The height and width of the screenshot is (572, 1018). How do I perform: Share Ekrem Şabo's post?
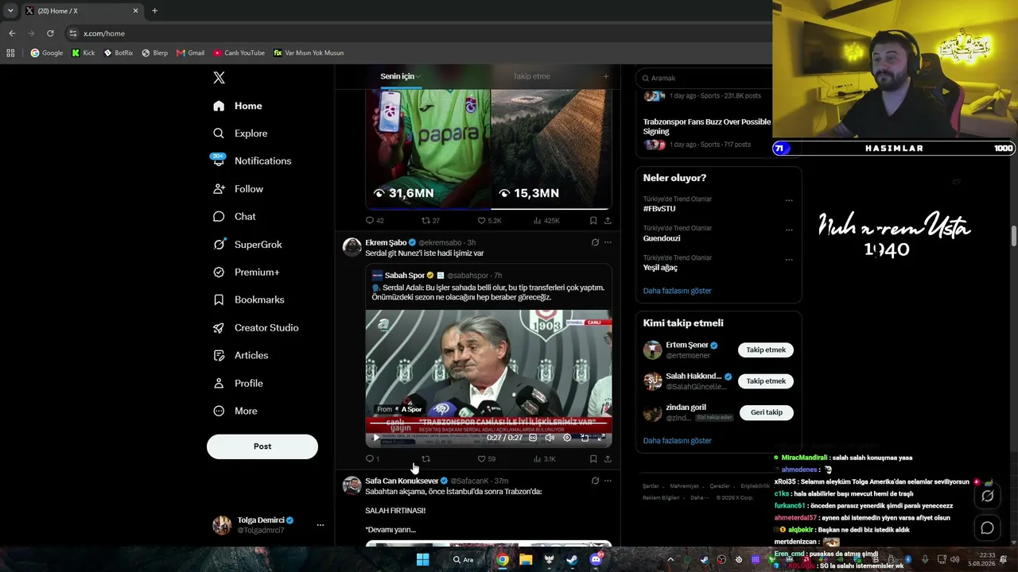click(608, 459)
